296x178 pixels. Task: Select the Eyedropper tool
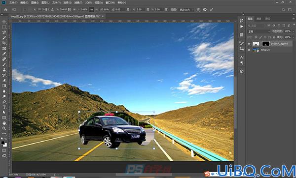(x=4, y=54)
